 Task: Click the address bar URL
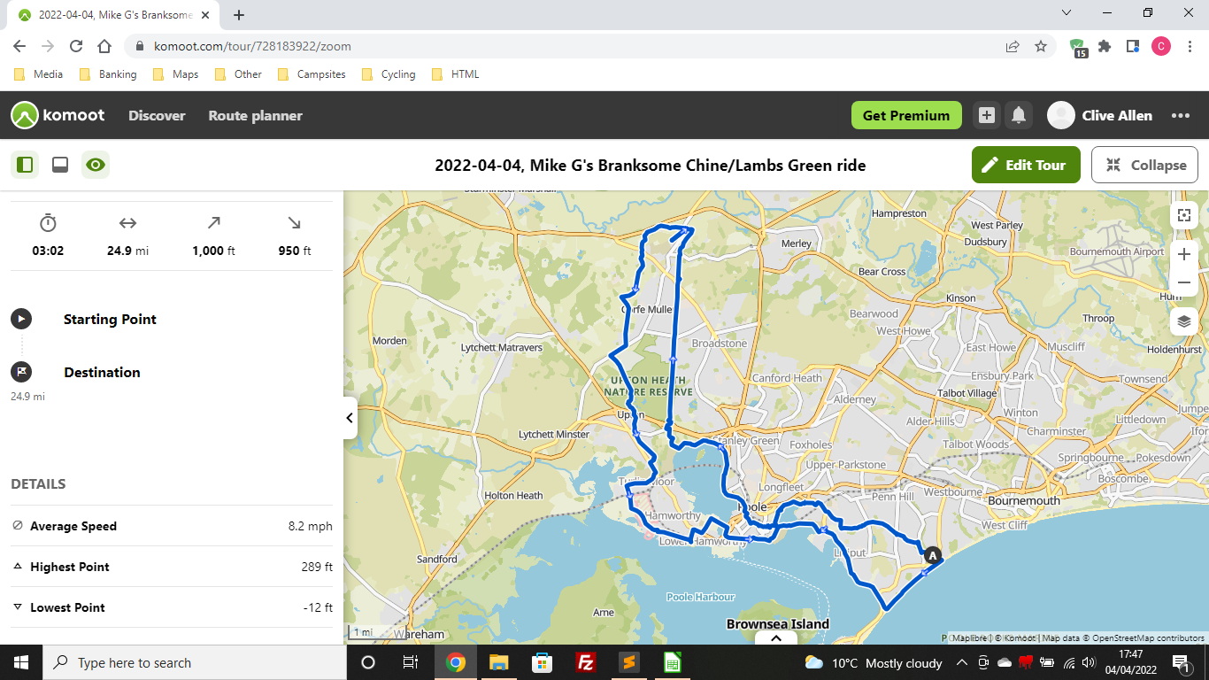(x=252, y=46)
